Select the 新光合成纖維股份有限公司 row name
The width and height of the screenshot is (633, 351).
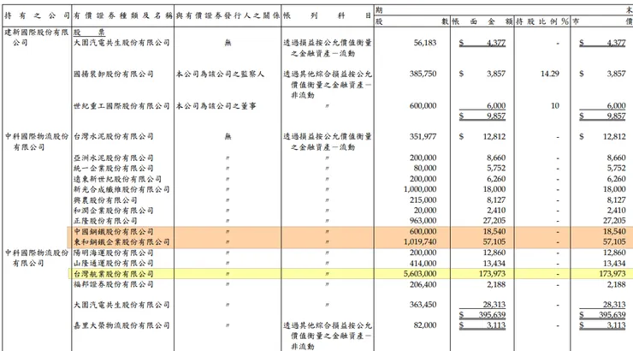121,189
